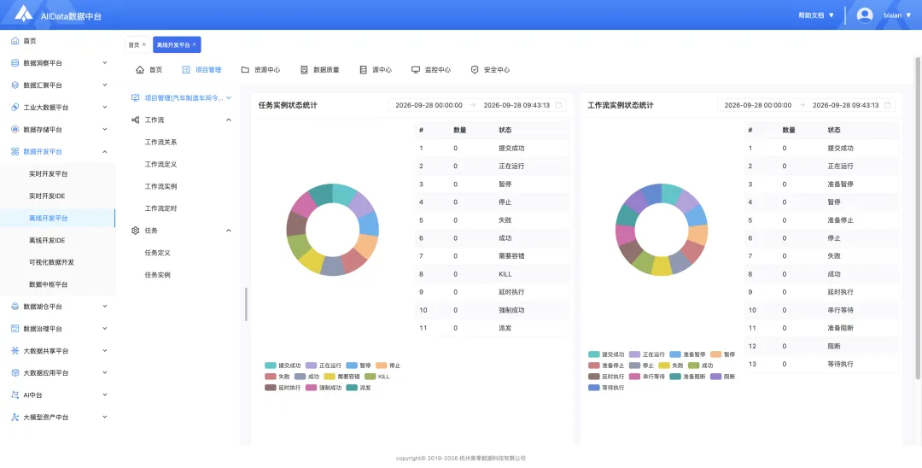
Task: Collapse the 数据开发平台 menu chevron
Action: click(x=105, y=152)
